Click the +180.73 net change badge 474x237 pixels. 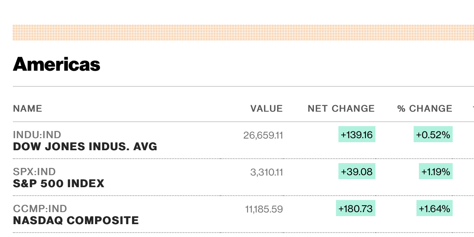356,208
